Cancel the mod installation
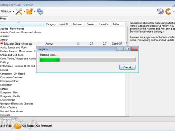Image resolution: width=175 pixels, height=131 pixels. click(x=127, y=67)
